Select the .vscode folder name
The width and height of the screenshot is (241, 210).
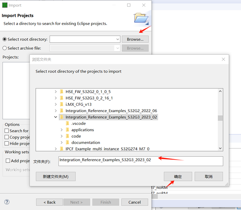[x=79, y=124]
